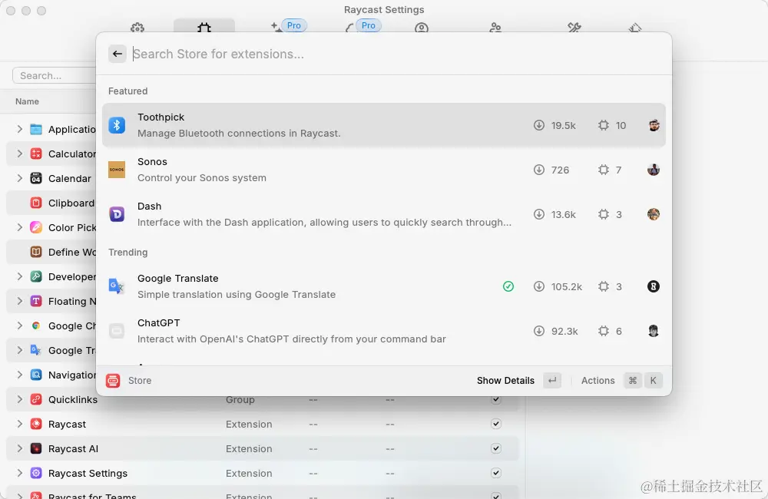
Task: Open the Cloud Sync tab with Pro badge
Action: click(363, 26)
